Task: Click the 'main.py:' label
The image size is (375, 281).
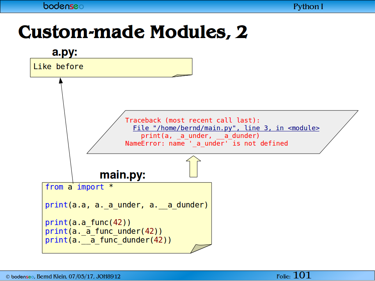Action: pyautogui.click(x=122, y=175)
